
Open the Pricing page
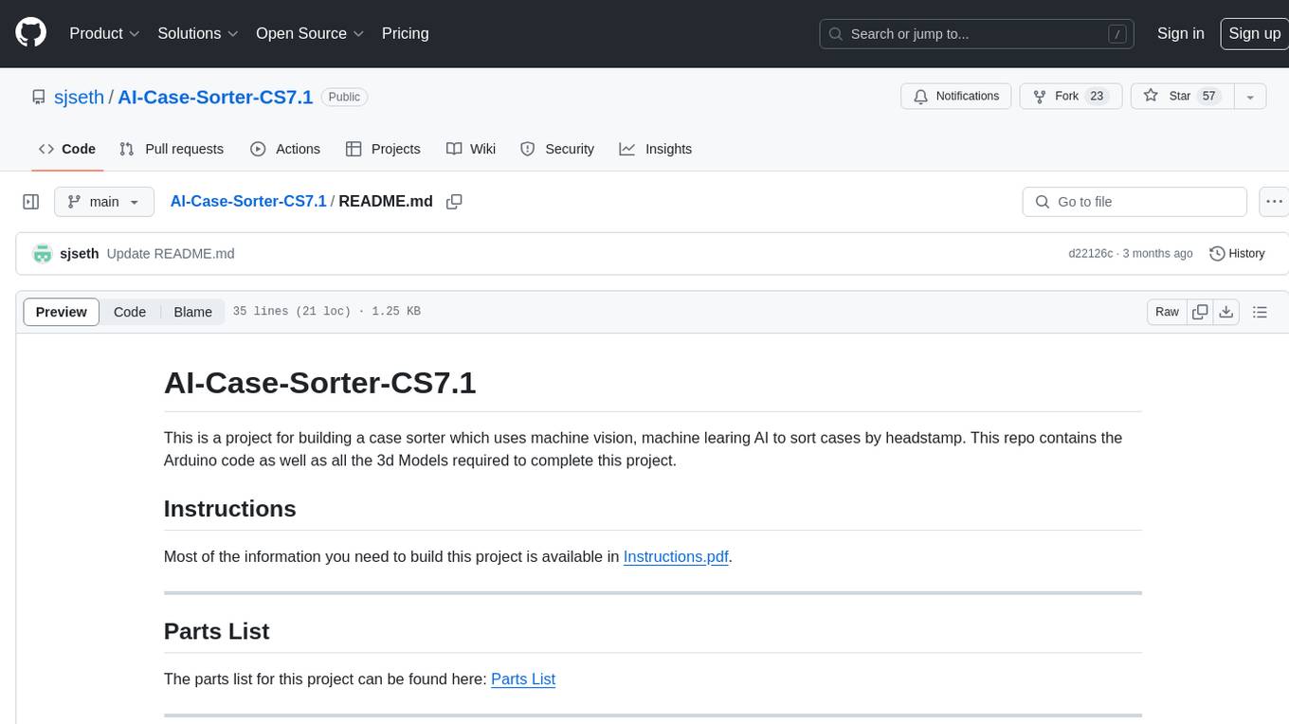point(405,33)
